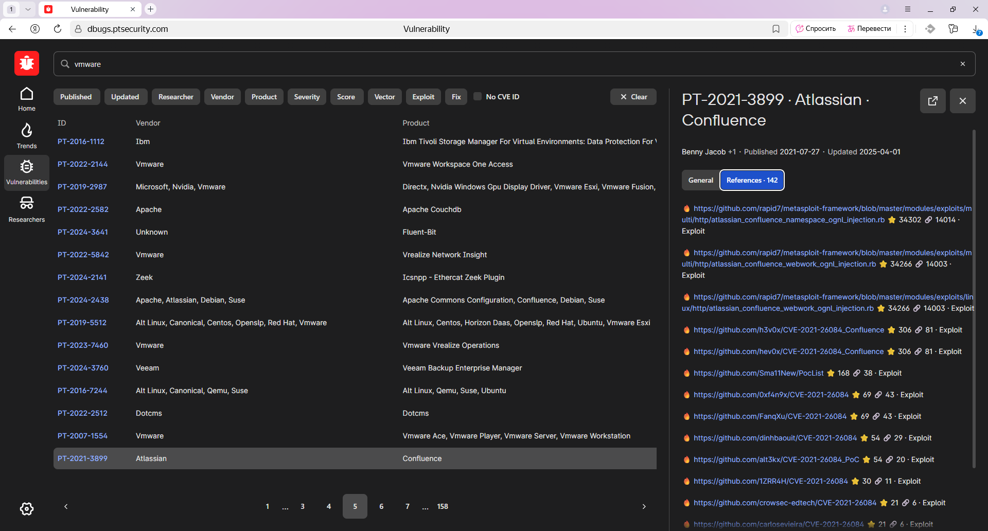Click the vmware search input field
988x531 pixels.
pos(515,64)
